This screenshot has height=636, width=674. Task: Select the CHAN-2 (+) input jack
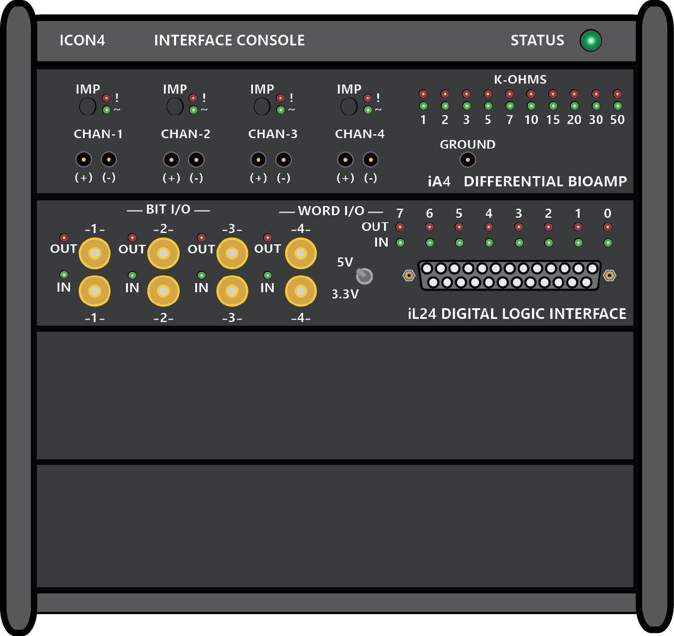coord(171,159)
